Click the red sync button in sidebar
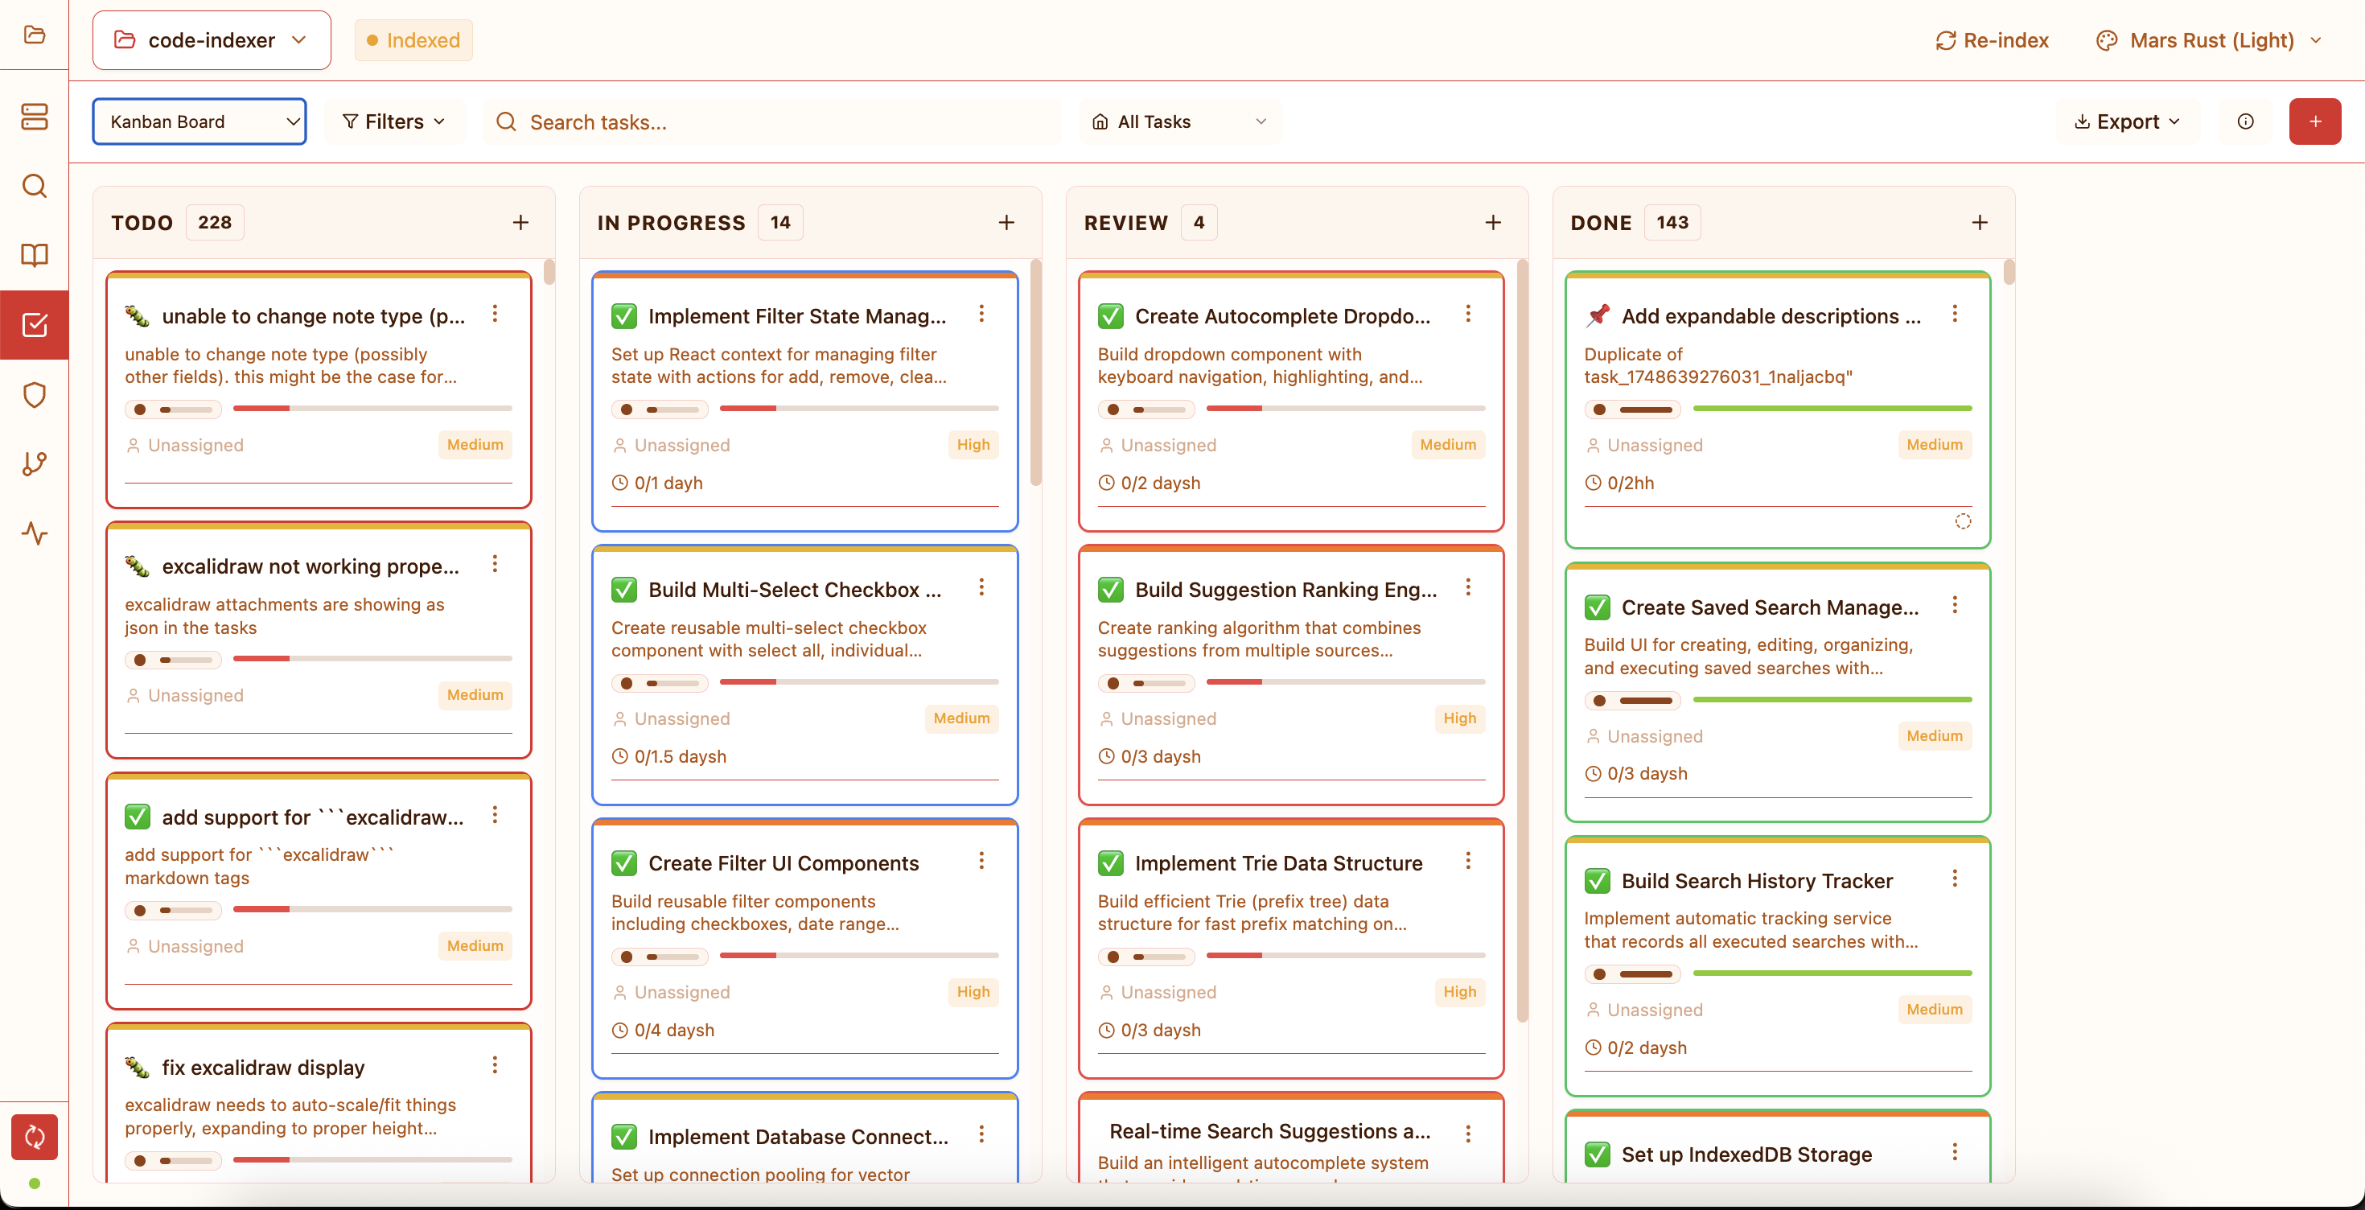The width and height of the screenshot is (2365, 1210). click(34, 1137)
